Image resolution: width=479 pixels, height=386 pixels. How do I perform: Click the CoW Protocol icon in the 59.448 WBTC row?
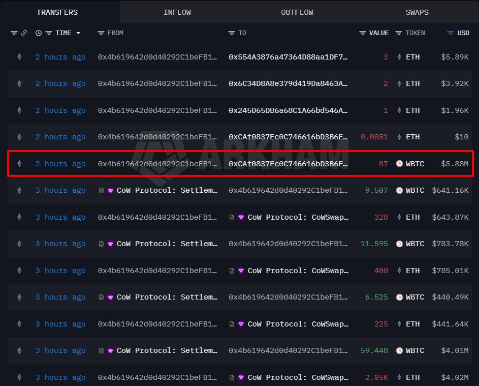[x=111, y=350]
